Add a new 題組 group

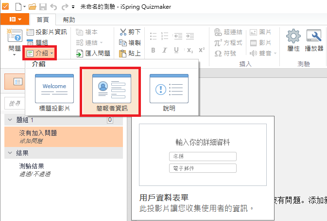37,43
